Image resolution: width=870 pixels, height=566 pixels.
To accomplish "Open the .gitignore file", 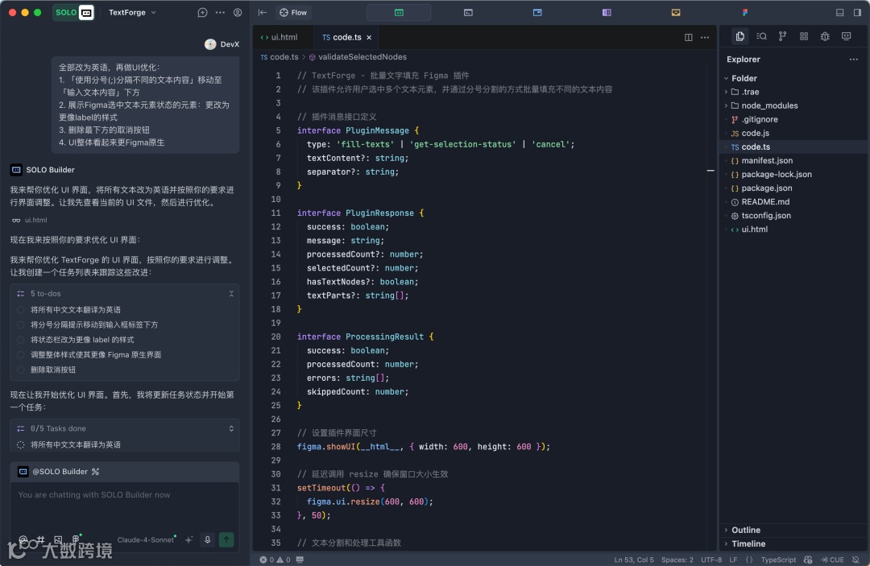I will [759, 119].
